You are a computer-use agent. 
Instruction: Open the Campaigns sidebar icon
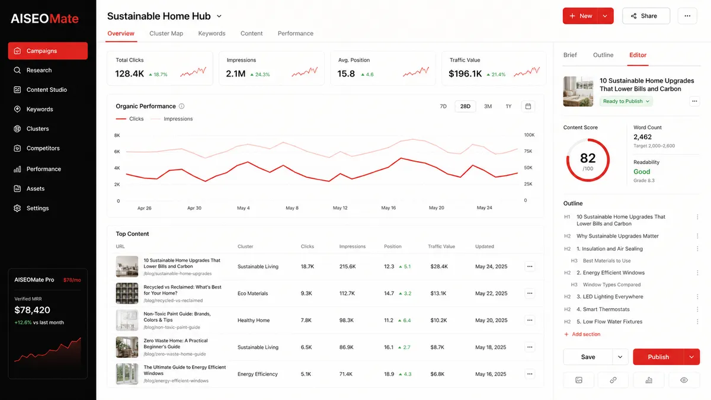tap(17, 51)
